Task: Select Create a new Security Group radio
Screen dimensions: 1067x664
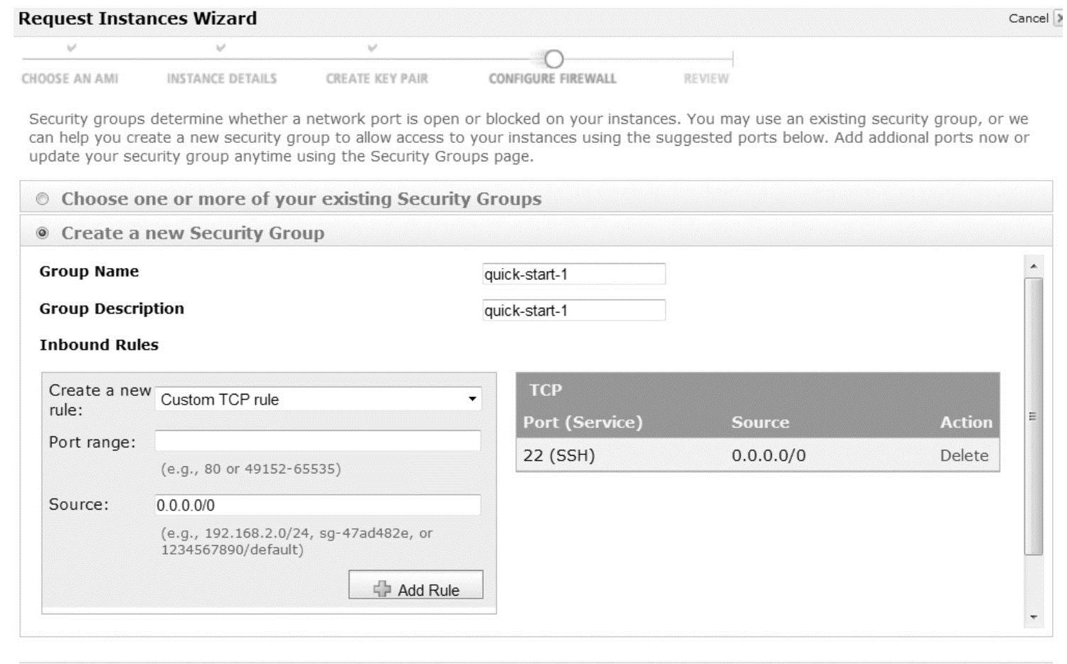Action: point(43,233)
